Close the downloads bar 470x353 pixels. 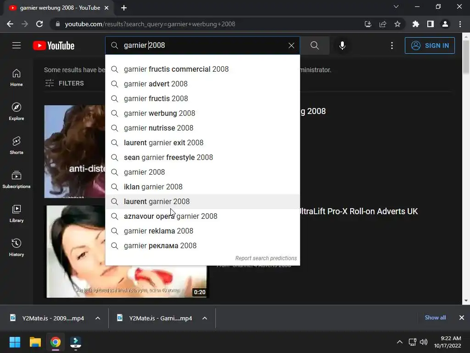coord(462,317)
